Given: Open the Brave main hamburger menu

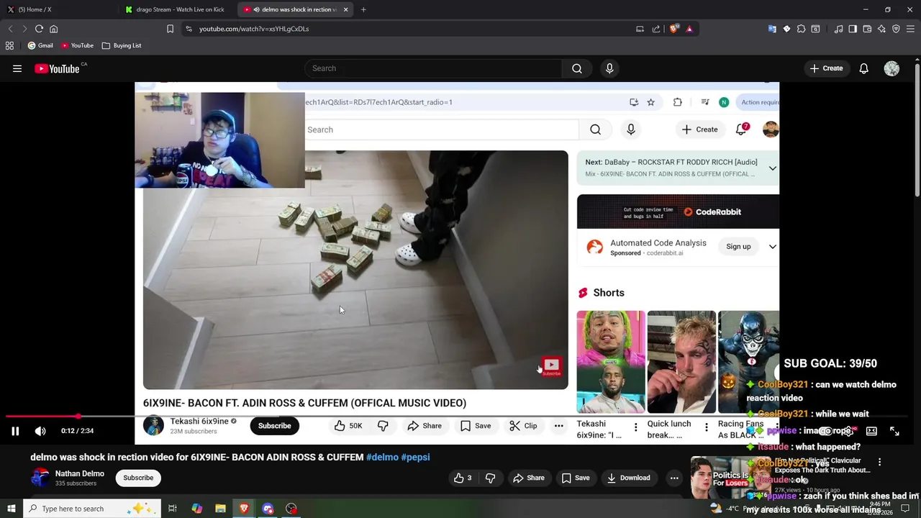Looking at the screenshot, I should pyautogui.click(x=910, y=29).
